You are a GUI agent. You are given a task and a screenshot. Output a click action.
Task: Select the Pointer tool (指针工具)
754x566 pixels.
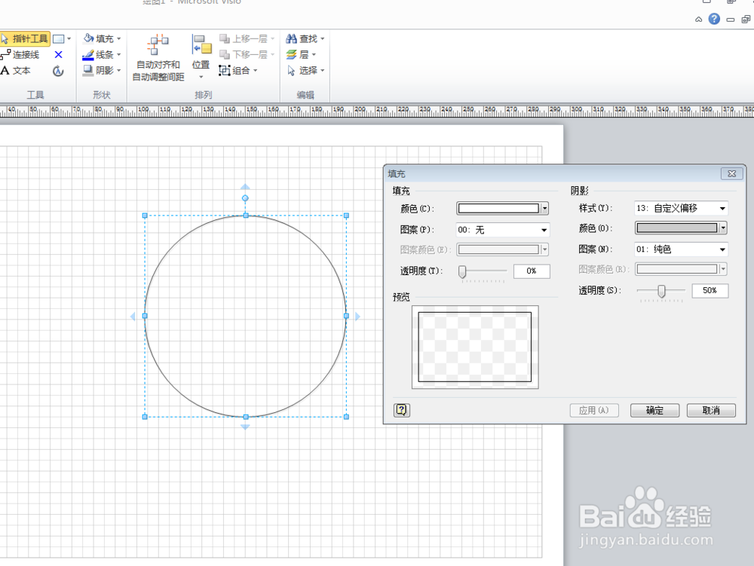point(25,38)
